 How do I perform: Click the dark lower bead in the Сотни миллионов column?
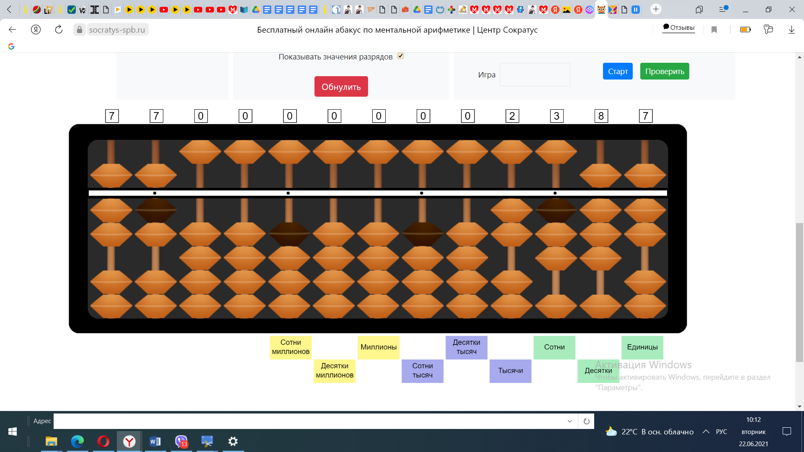click(289, 234)
